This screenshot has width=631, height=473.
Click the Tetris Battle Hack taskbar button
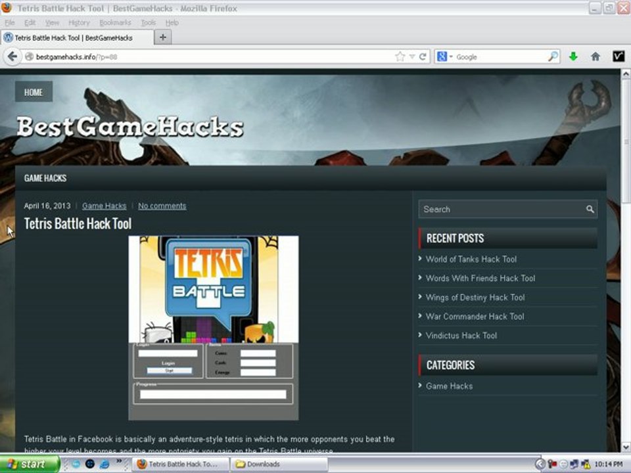[181, 464]
